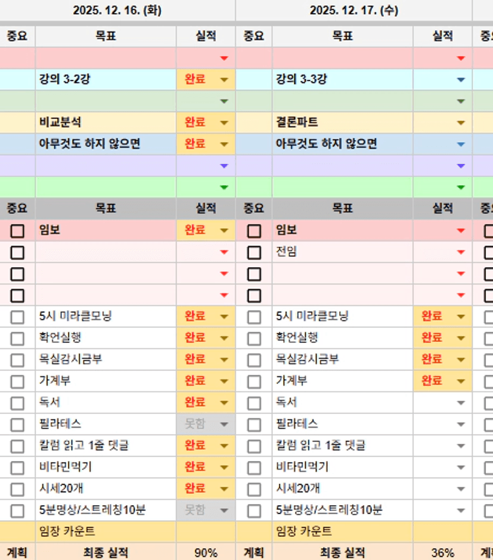Open the 강의 3-3강 result dropdown arrow
This screenshot has width=493, height=560.
[460, 80]
